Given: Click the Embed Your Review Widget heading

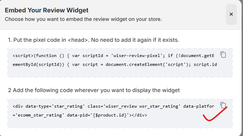Looking at the screenshot, I should pyautogui.click(x=47, y=10).
